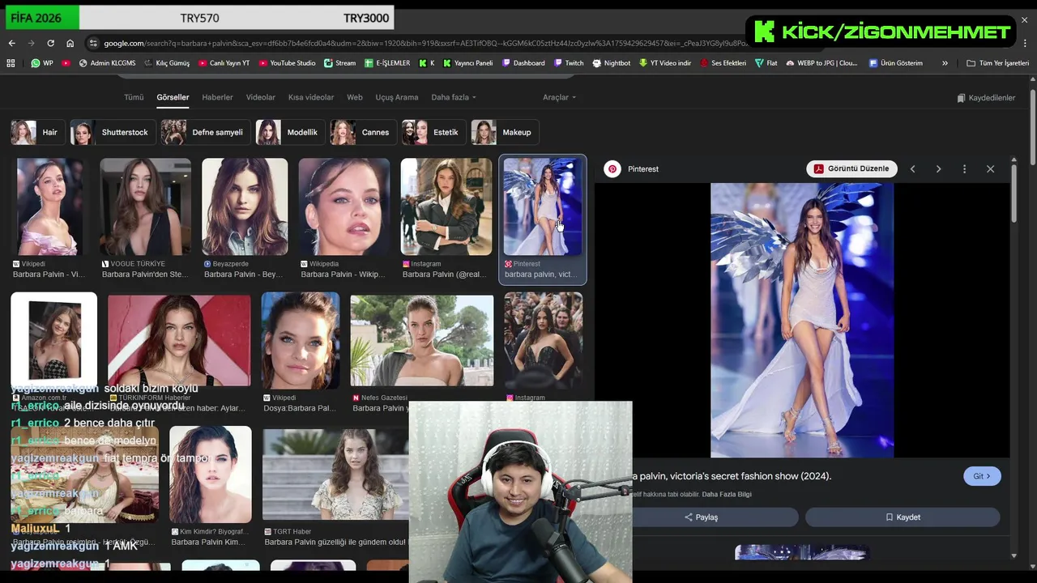Click the Paylaş share button
This screenshot has width=1037, height=583.
click(x=702, y=517)
